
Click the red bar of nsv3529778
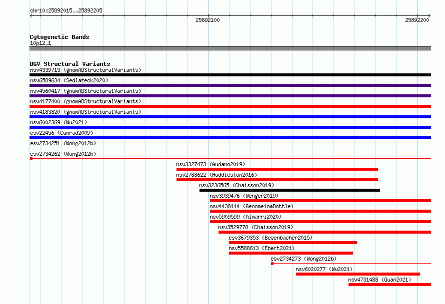coord(324,232)
